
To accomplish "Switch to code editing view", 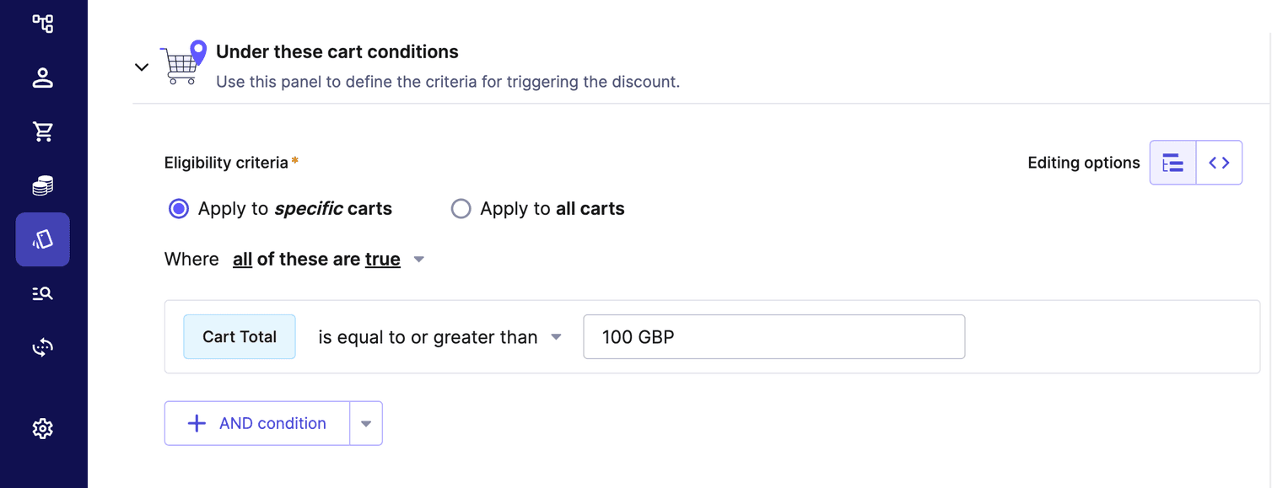I will (x=1220, y=162).
